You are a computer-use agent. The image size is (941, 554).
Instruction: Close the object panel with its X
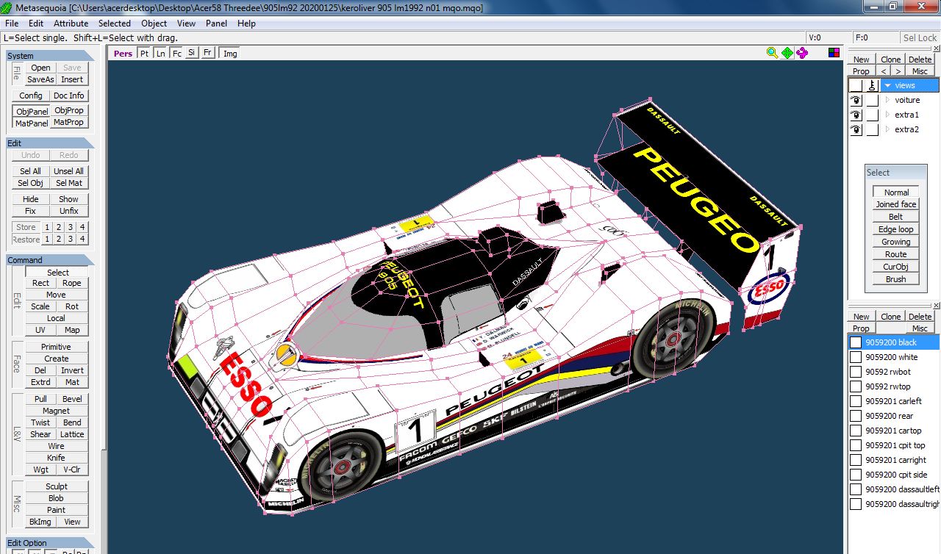[937, 48]
